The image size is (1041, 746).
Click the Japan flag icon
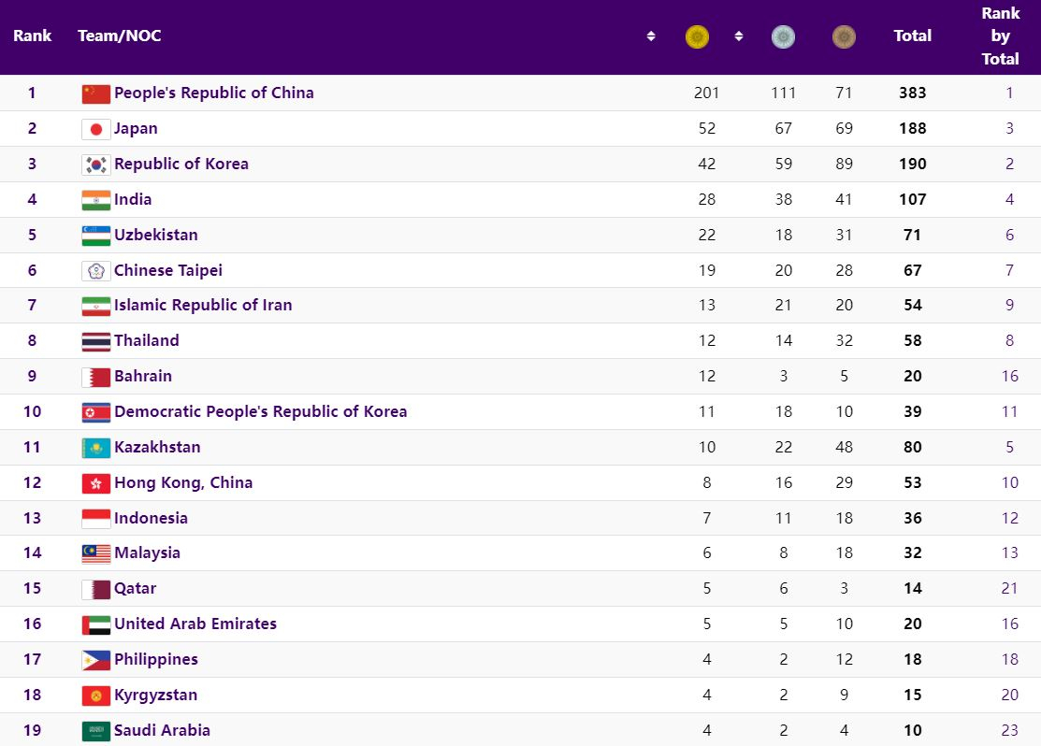click(95, 129)
